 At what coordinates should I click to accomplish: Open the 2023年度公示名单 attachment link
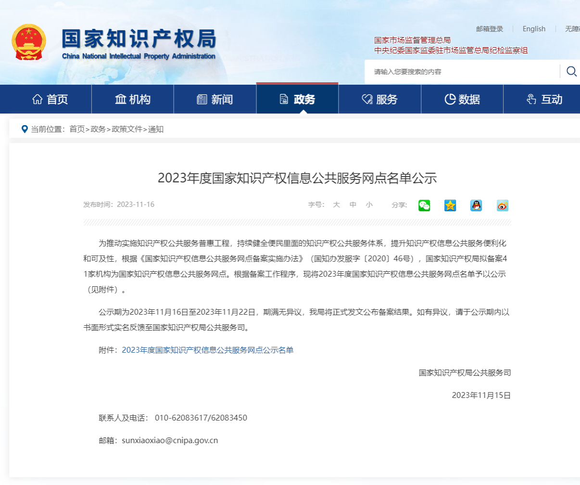click(x=207, y=350)
